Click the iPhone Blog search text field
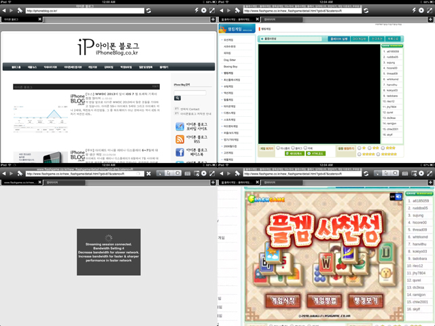This screenshot has height=326, width=435. pyautogui.click(x=190, y=92)
